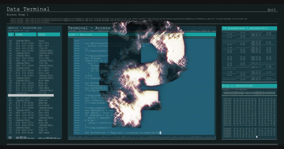This screenshot has height=149, width=284.
Task: Click date entry 1980.02.02
Action: [x=256, y=42]
